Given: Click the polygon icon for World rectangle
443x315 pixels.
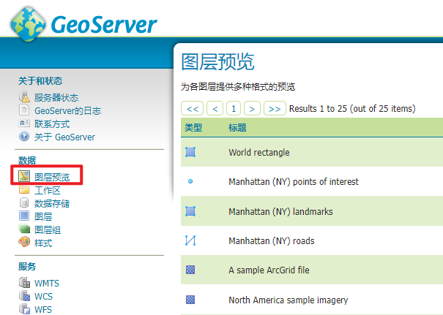Looking at the screenshot, I should pos(190,152).
